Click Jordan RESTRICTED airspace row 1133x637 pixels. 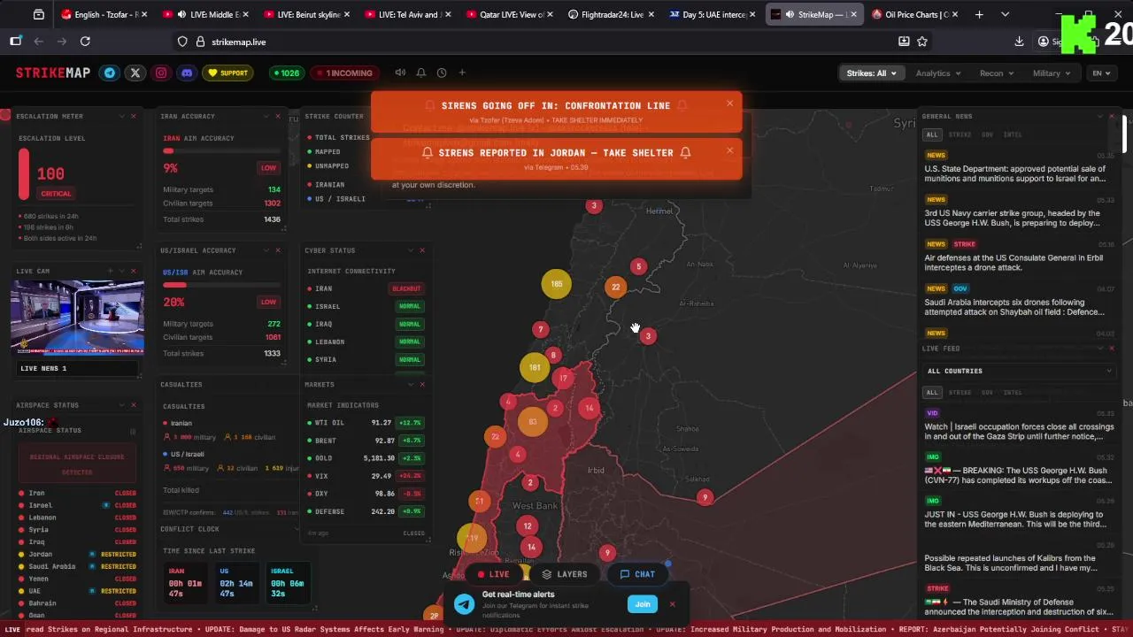[x=77, y=554]
